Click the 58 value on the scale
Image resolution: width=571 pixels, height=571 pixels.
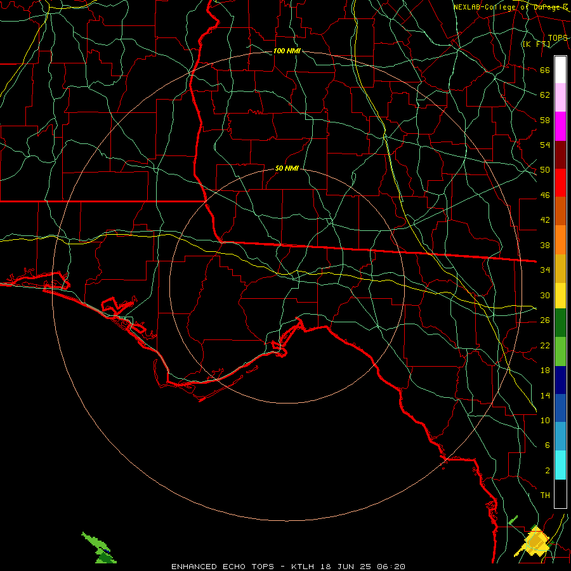pyautogui.click(x=545, y=120)
